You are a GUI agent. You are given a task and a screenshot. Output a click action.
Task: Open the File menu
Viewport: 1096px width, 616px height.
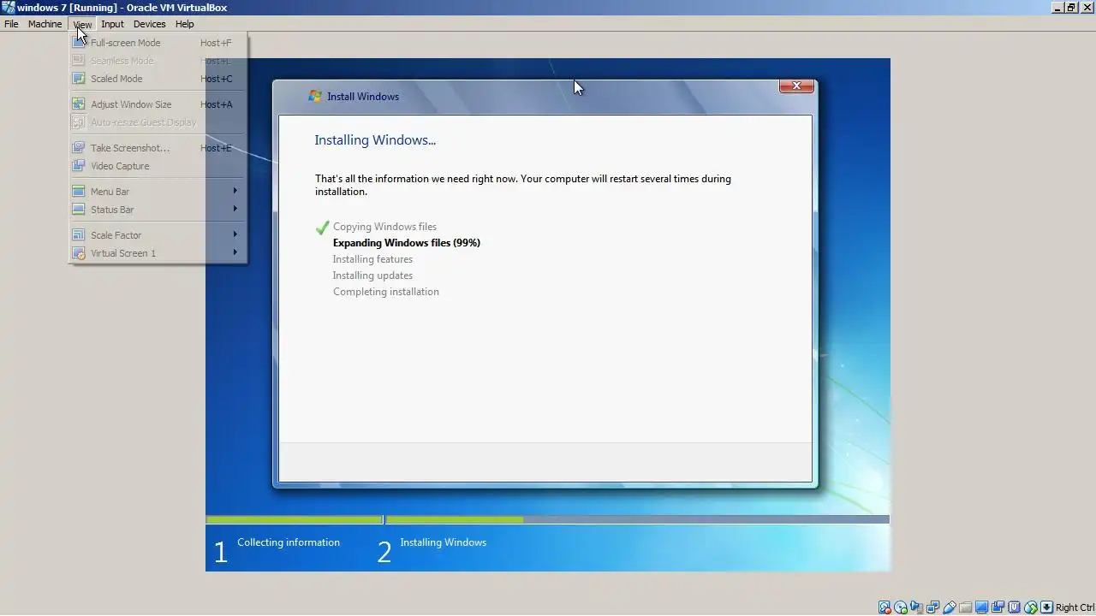coord(11,24)
